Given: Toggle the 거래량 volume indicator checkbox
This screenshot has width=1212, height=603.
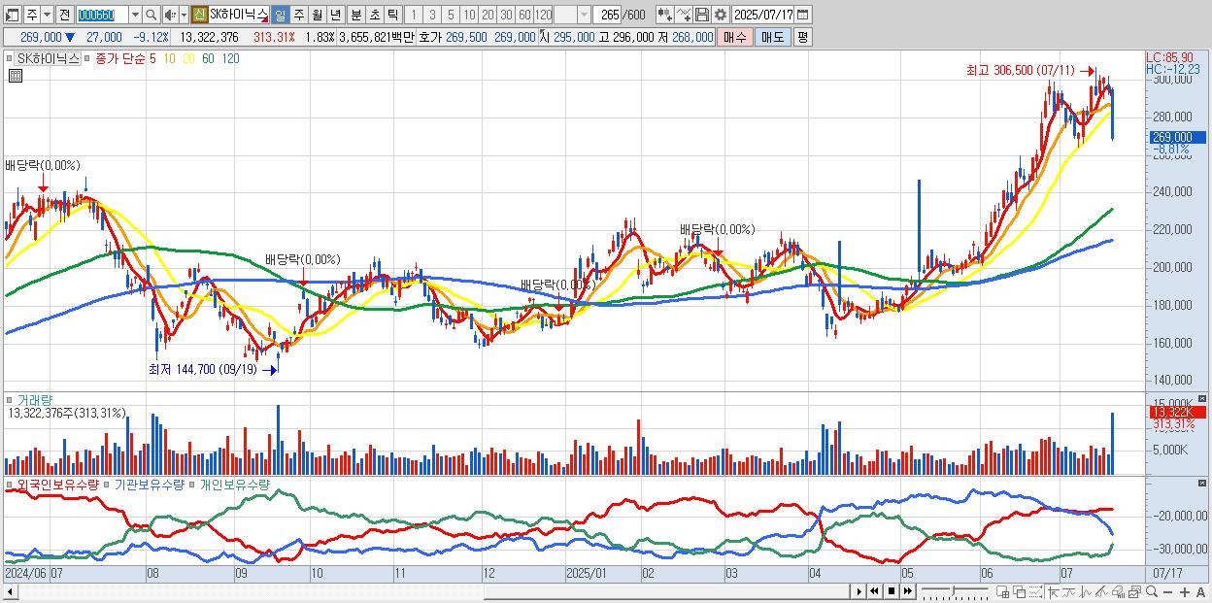Looking at the screenshot, I should (10, 400).
